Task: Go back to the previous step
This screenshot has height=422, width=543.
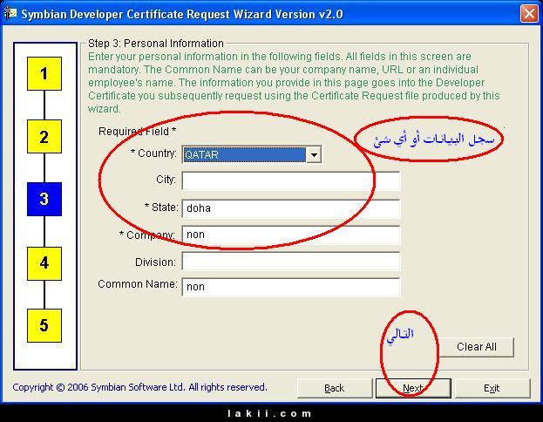Action: (334, 388)
